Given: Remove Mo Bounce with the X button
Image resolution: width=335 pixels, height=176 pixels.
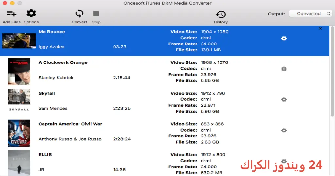Looking at the screenshot, I should (x=320, y=28).
